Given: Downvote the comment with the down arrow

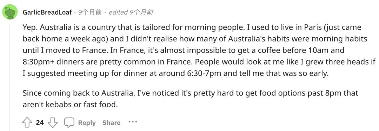Looking at the screenshot, I should pos(53,123).
